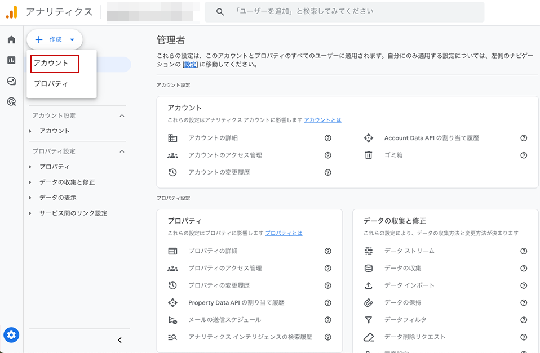This screenshot has height=353, width=540.
Task: Open the Reports bar chart icon
Action: (11, 60)
